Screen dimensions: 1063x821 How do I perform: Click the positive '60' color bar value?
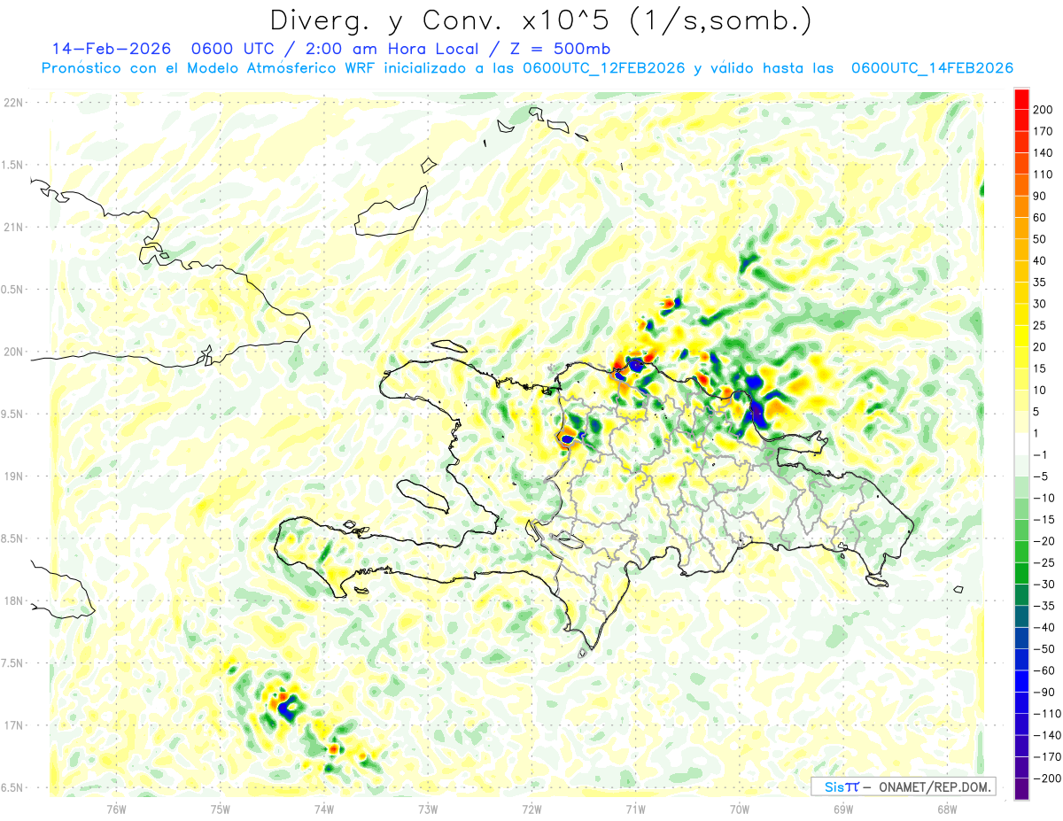click(1041, 217)
